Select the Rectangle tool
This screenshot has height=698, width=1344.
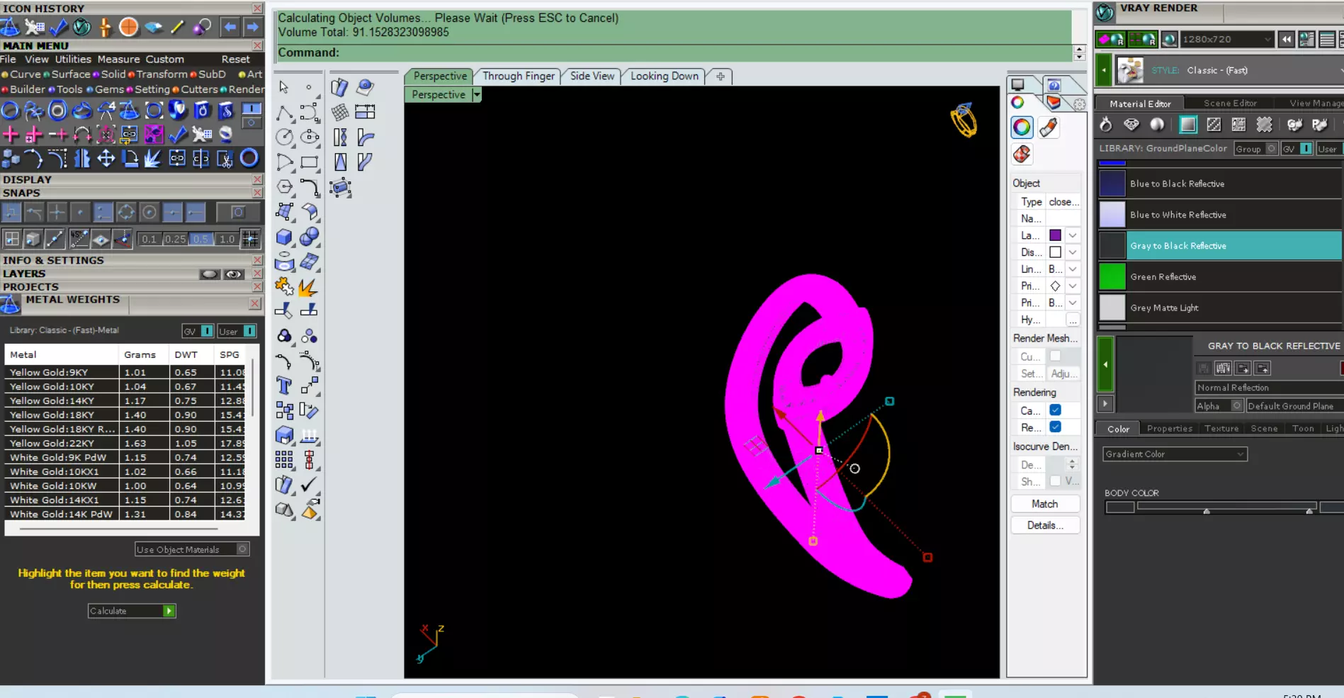tap(310, 162)
